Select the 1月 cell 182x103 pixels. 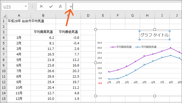tap(19, 38)
